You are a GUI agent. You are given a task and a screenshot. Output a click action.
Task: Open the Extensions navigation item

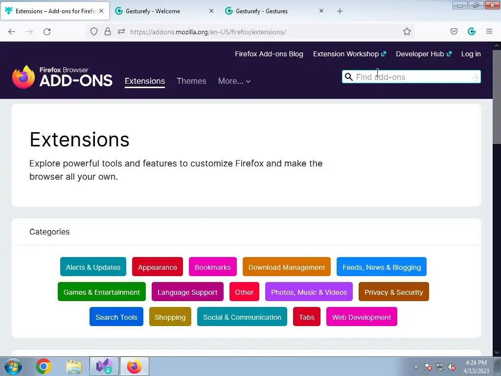click(x=145, y=81)
